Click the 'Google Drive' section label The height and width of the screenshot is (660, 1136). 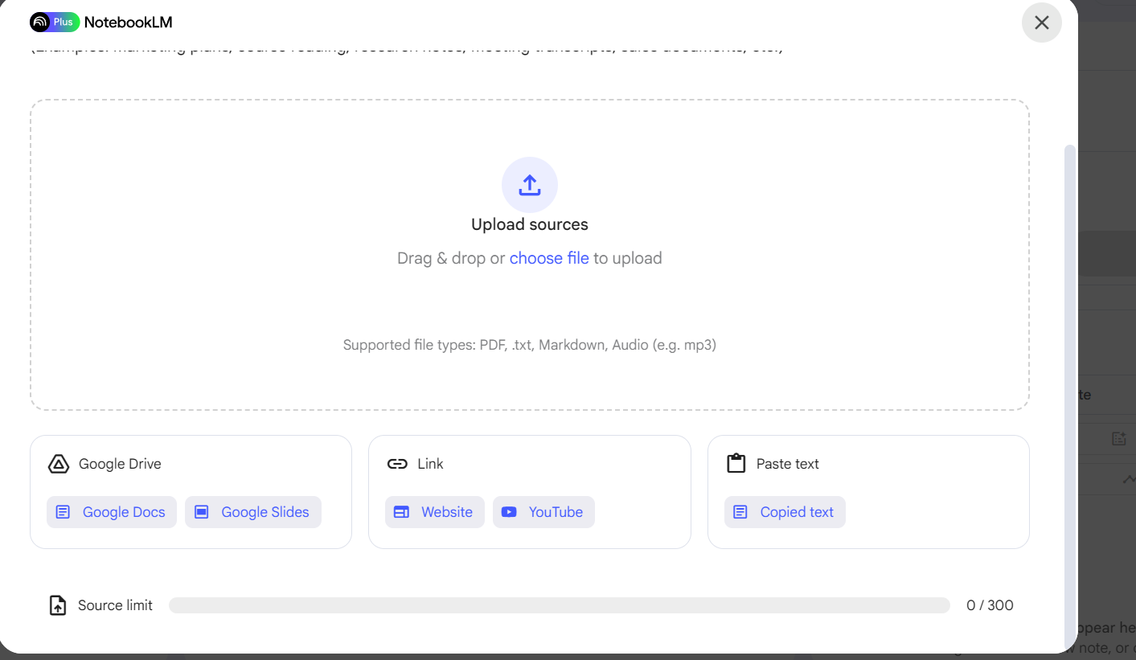click(x=120, y=464)
